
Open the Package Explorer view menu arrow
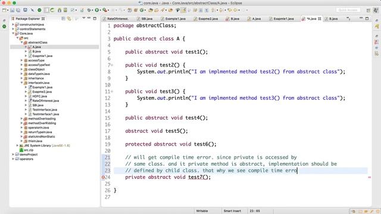point(83,18)
